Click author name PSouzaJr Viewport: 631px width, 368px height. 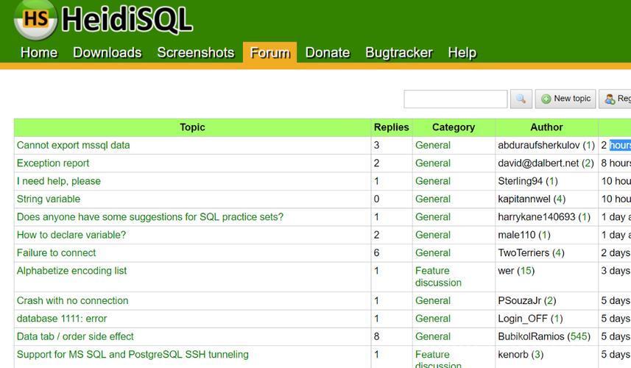pyautogui.click(x=519, y=300)
